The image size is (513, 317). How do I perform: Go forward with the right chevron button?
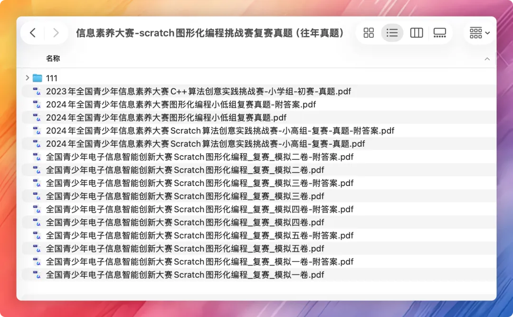56,33
